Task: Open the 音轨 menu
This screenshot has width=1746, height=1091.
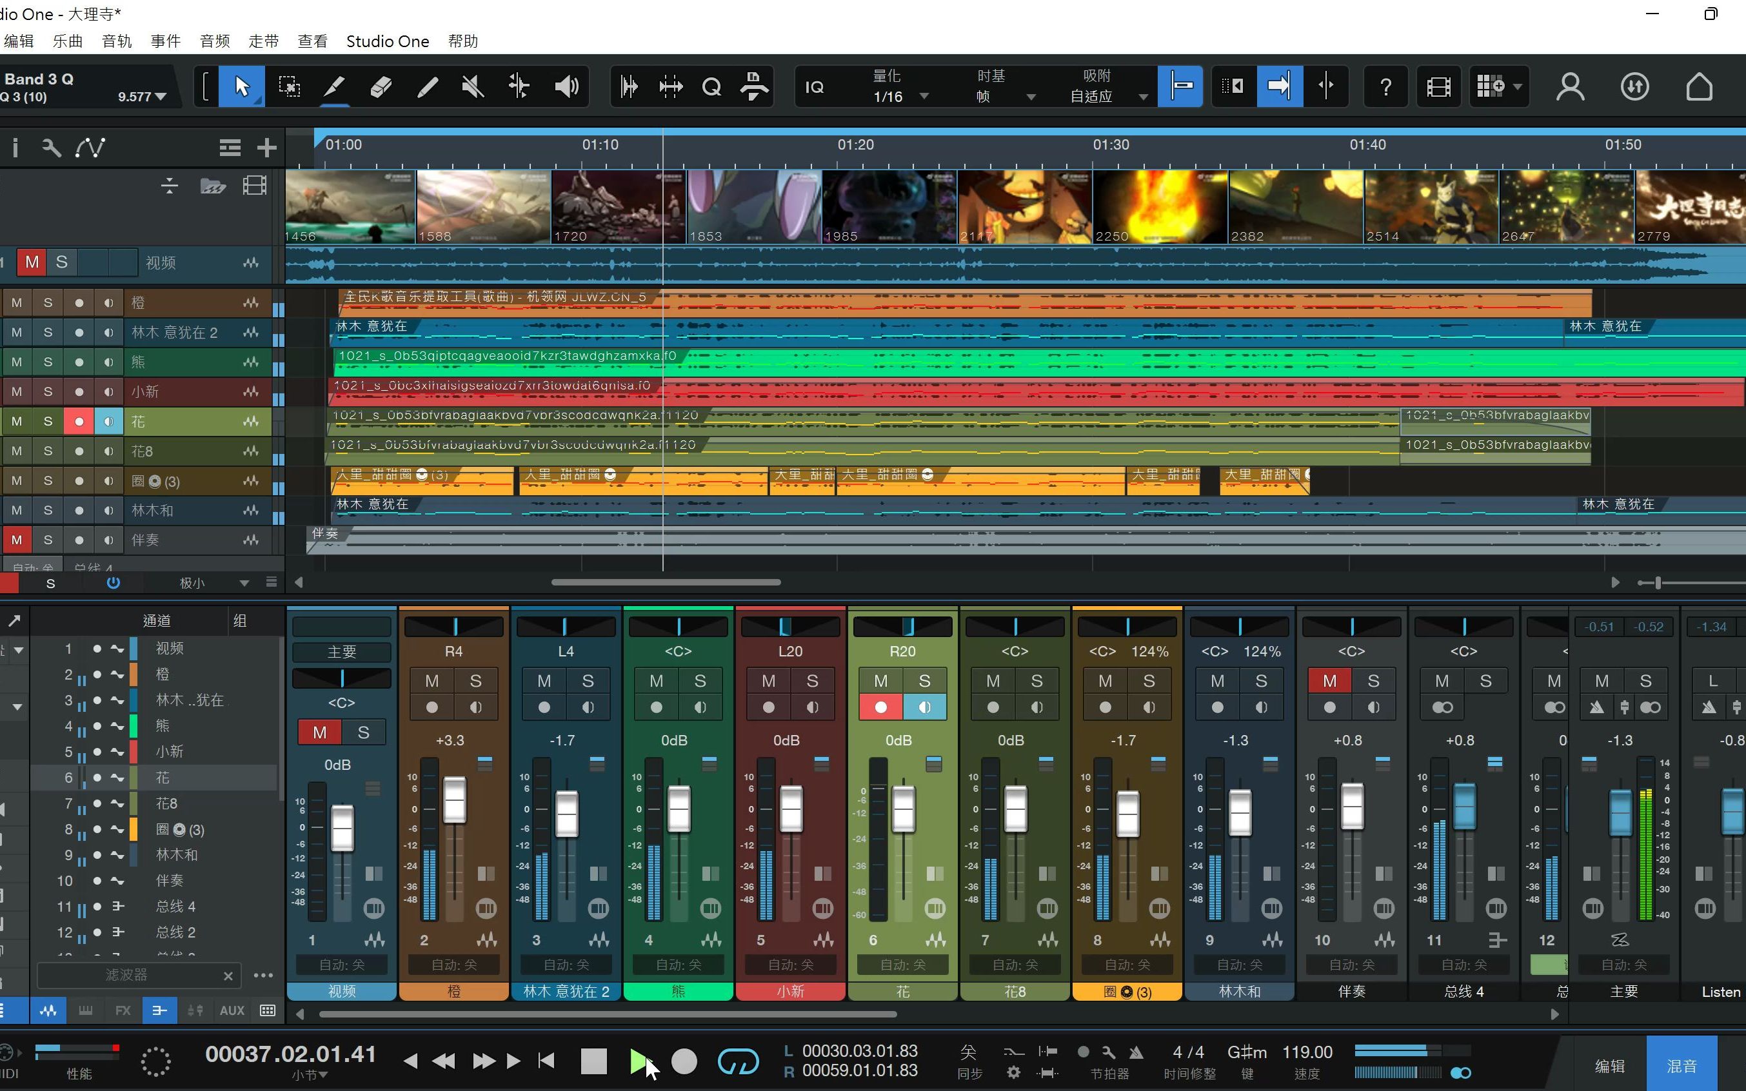Action: click(x=117, y=41)
